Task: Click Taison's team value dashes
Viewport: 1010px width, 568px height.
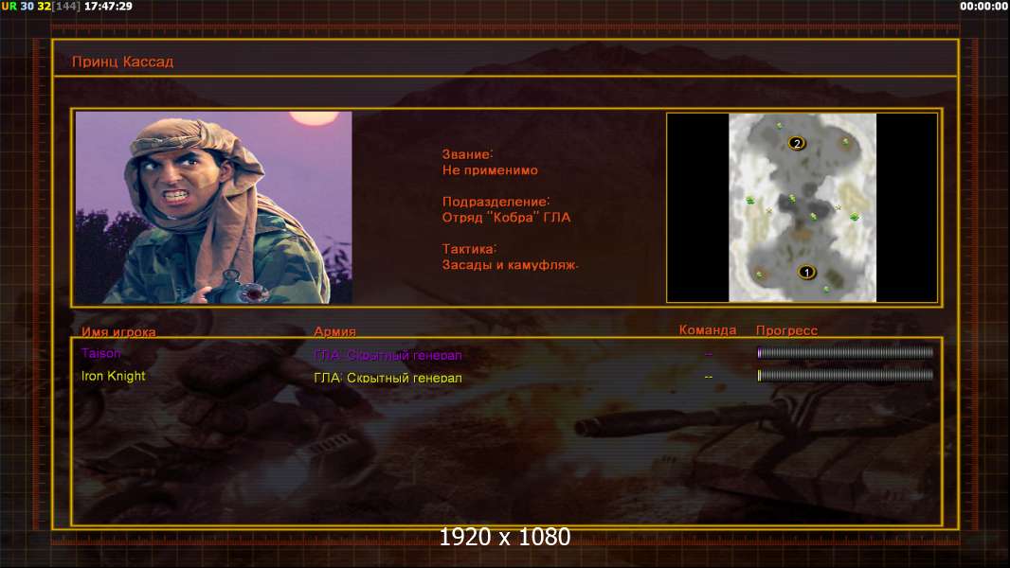Action: 709,354
